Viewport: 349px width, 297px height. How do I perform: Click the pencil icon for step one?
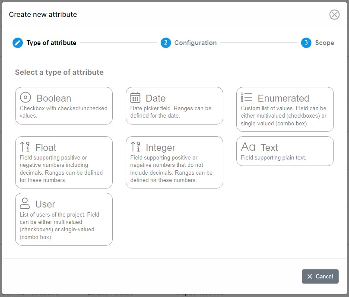[x=18, y=43]
